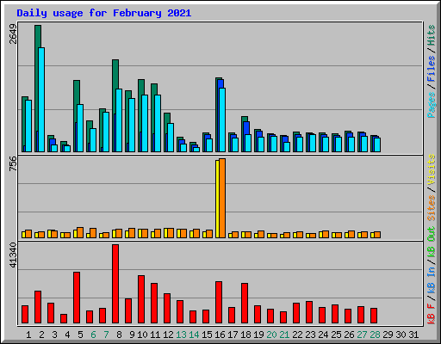The height and width of the screenshot is (344, 441).
Task: Click the red kB bar for day 10
Action: pyautogui.click(x=141, y=299)
